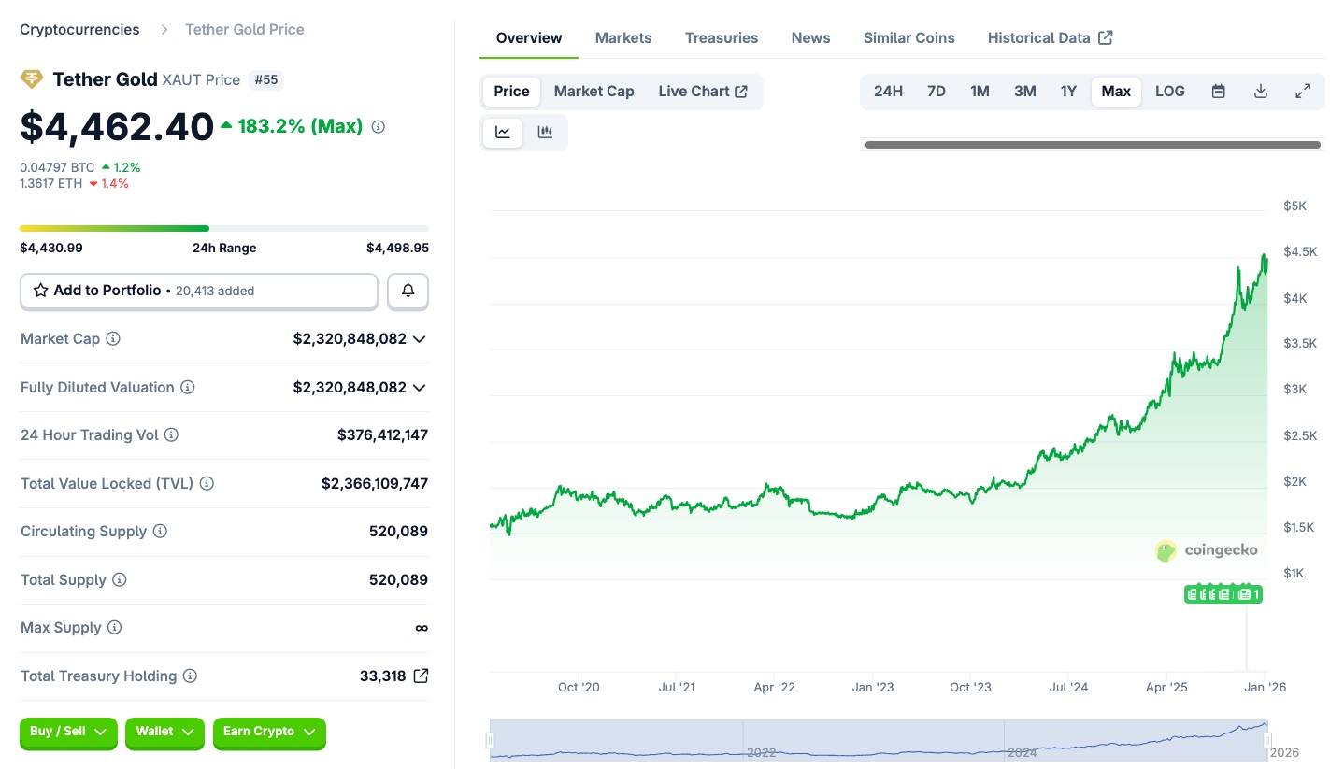This screenshot has width=1330, height=769.
Task: Switch to candlestick chart view icon
Action: [x=545, y=132]
